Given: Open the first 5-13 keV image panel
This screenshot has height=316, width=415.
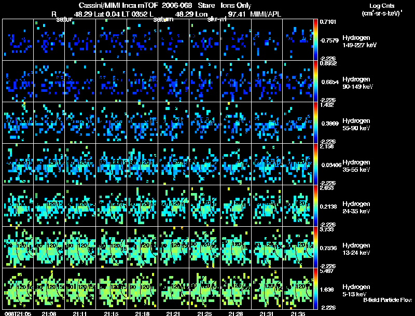Looking at the screenshot, I should [18, 288].
